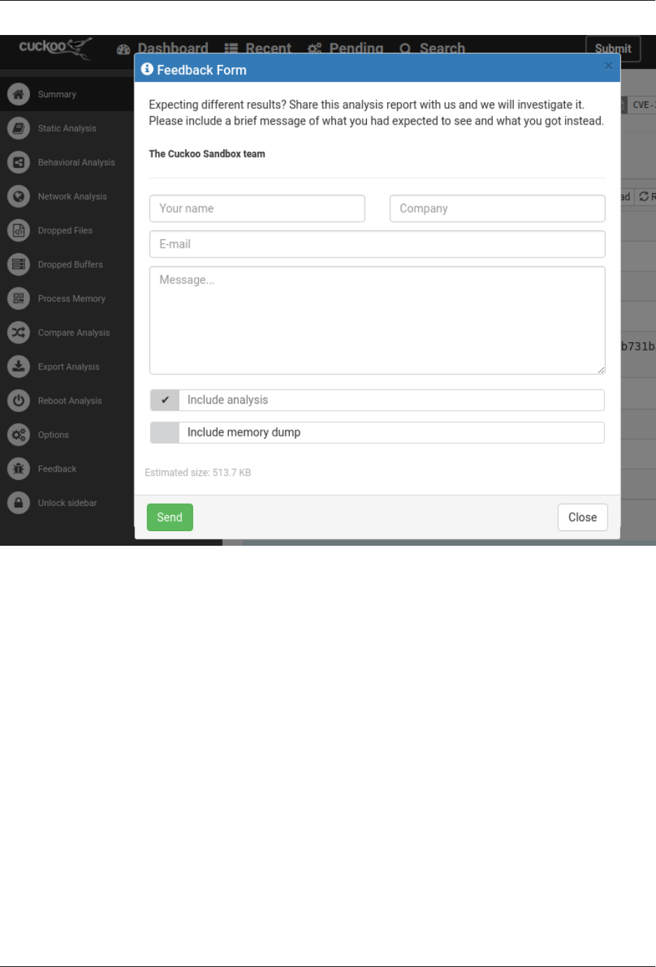Uncheck the Include analysis checkbox

pyautogui.click(x=165, y=400)
